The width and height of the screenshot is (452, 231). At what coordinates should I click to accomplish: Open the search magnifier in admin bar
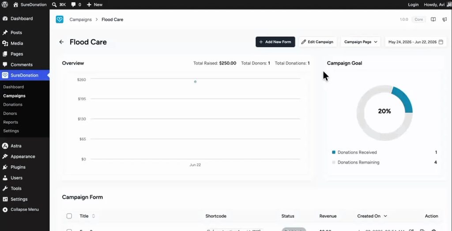click(54, 4)
